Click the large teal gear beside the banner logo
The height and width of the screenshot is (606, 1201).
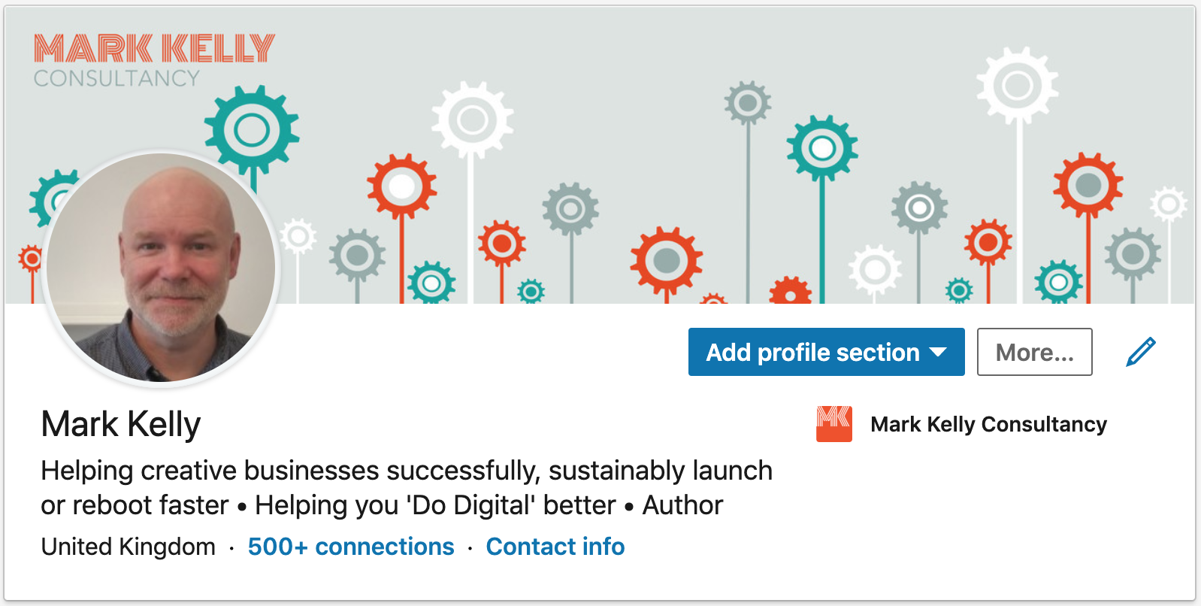(252, 130)
